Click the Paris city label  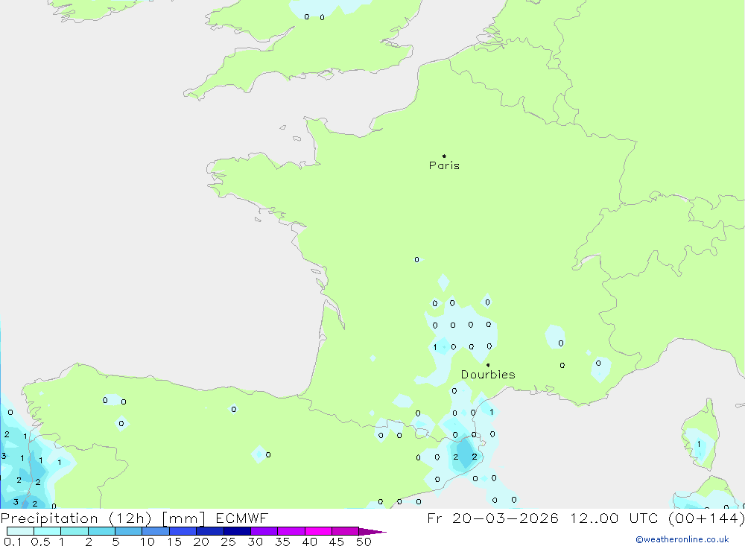tap(444, 165)
